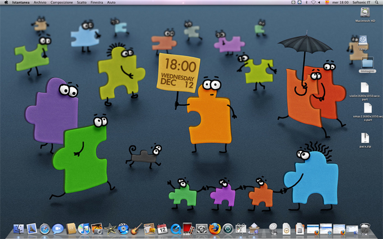The image size is (383, 239).
Task: Click the menu bar clock mer 18:00
Action: click(x=340, y=2)
